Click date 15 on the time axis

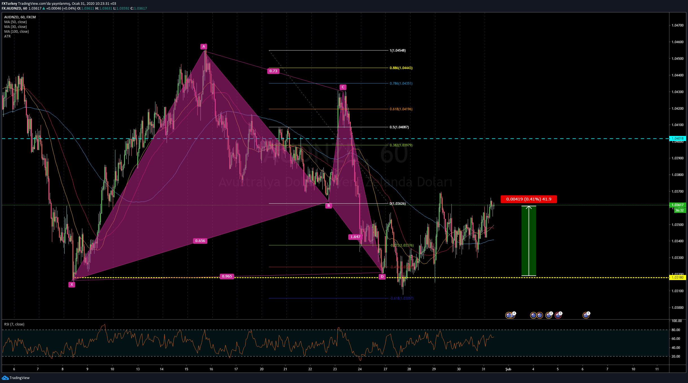pos(186,369)
